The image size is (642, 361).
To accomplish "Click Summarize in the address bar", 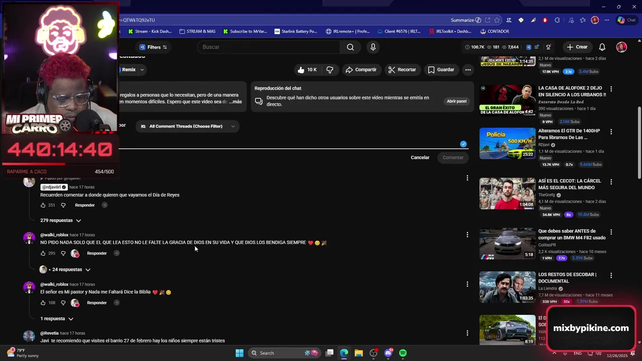I will [x=462, y=20].
